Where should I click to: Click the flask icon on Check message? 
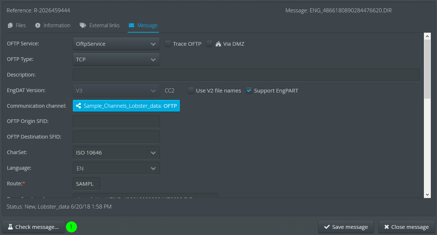pos(10,227)
